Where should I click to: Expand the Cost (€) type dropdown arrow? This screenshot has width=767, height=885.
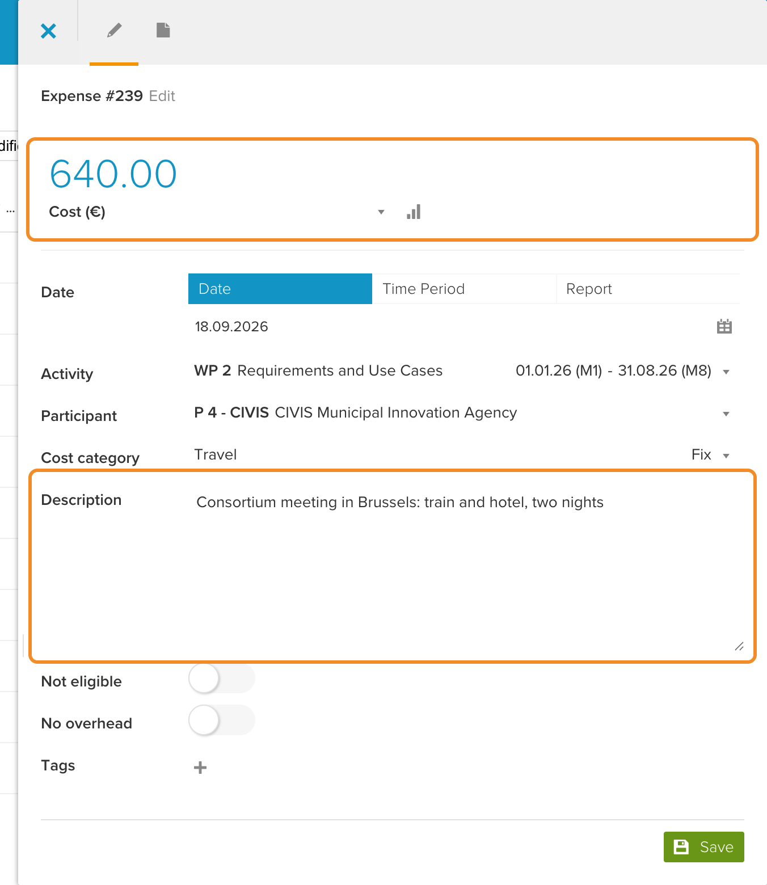pyautogui.click(x=381, y=212)
